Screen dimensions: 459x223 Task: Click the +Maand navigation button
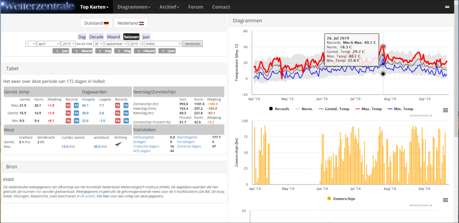coord(145,51)
